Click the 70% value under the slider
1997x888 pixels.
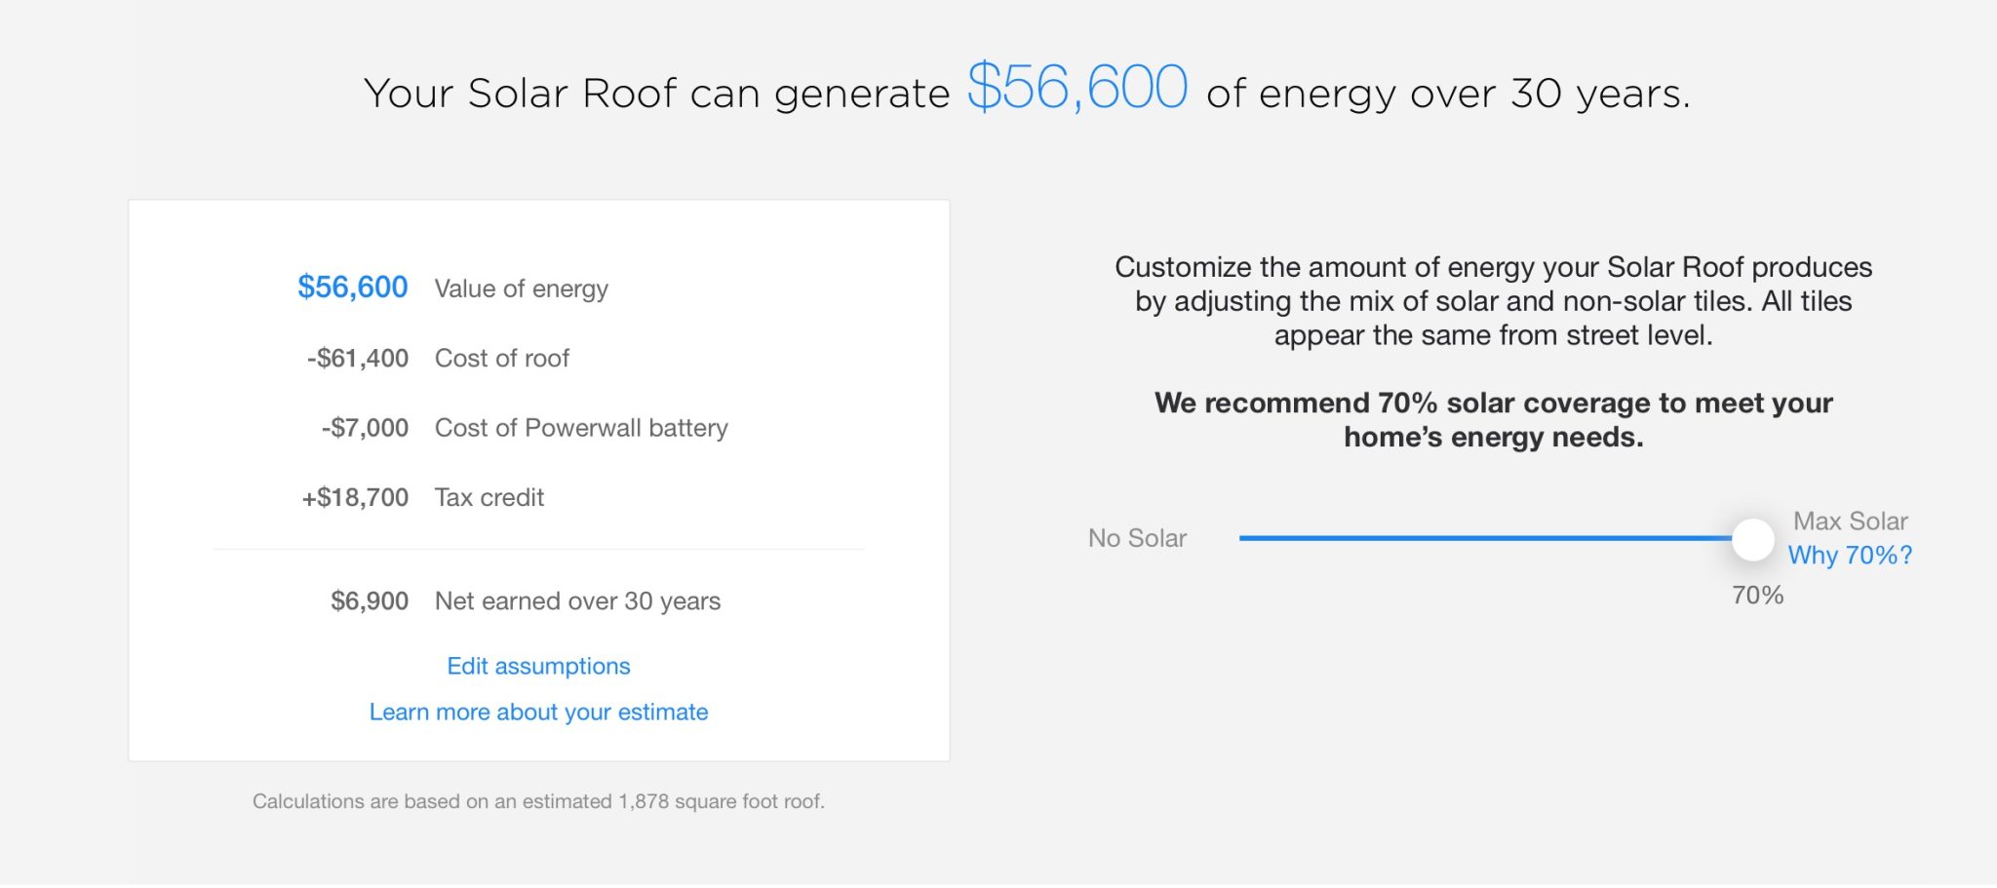[1757, 595]
